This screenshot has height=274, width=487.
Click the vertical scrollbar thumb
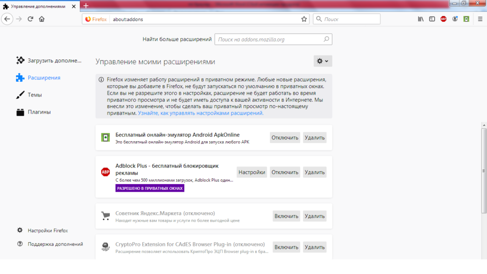click(x=484, y=171)
